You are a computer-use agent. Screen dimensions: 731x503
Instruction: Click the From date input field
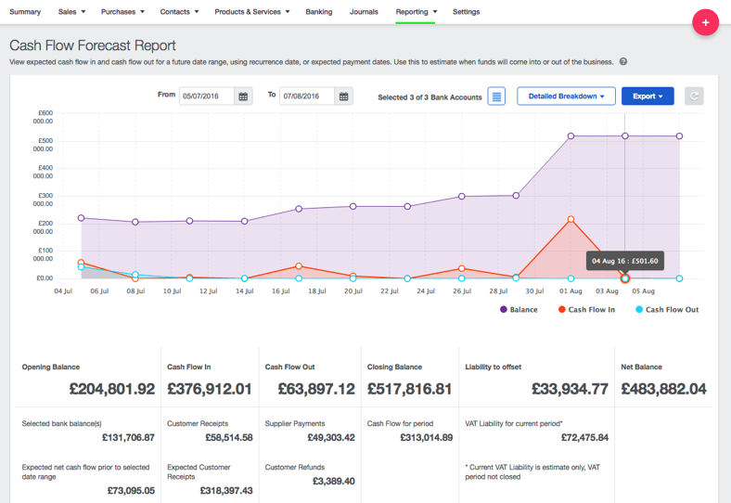pyautogui.click(x=207, y=97)
